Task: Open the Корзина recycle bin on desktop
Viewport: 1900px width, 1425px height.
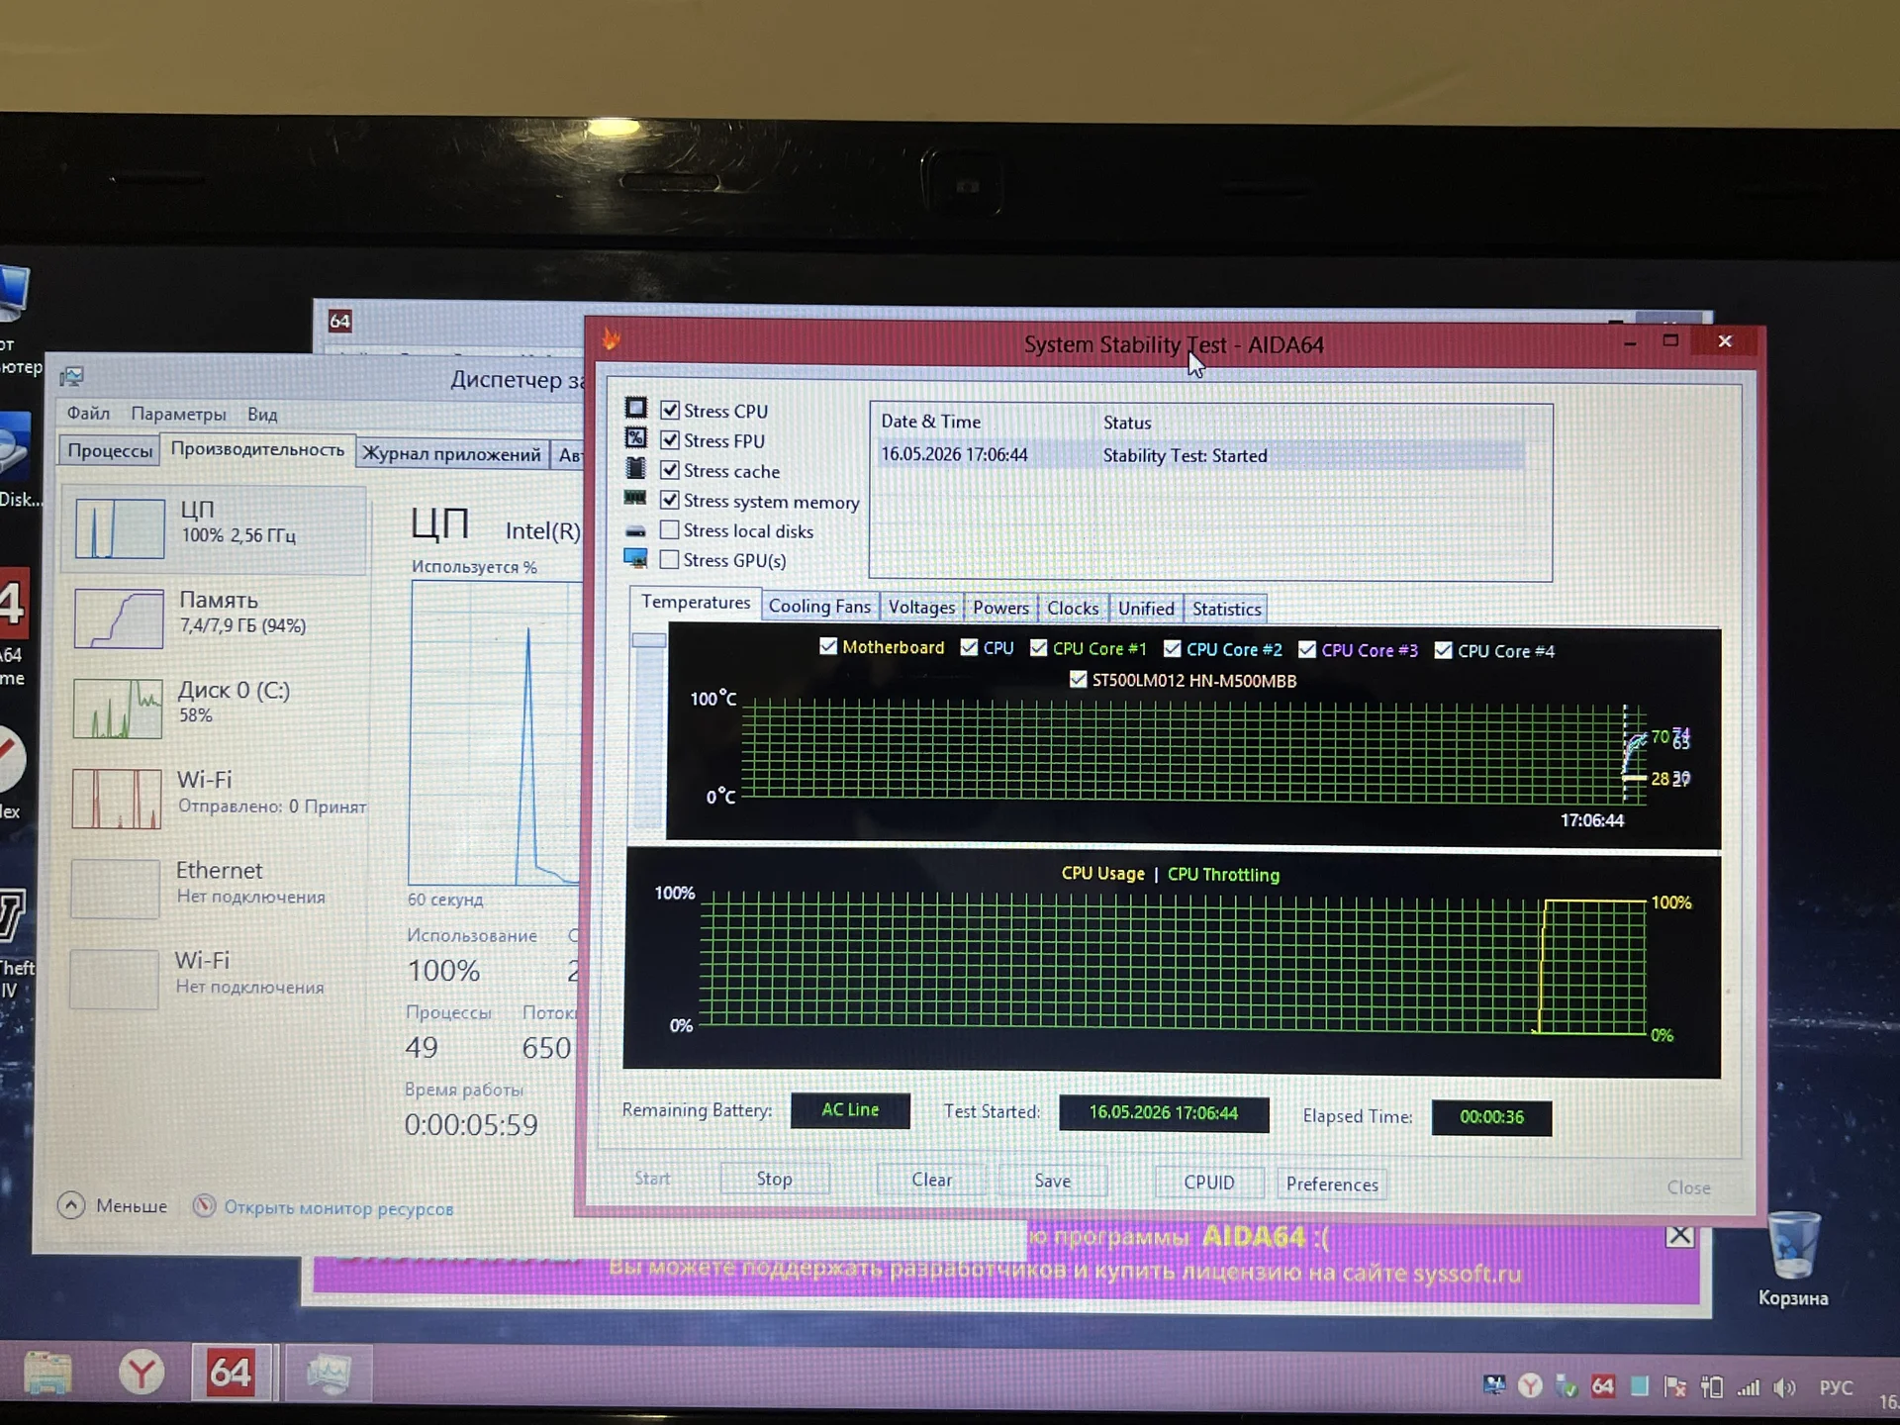Action: point(1793,1259)
